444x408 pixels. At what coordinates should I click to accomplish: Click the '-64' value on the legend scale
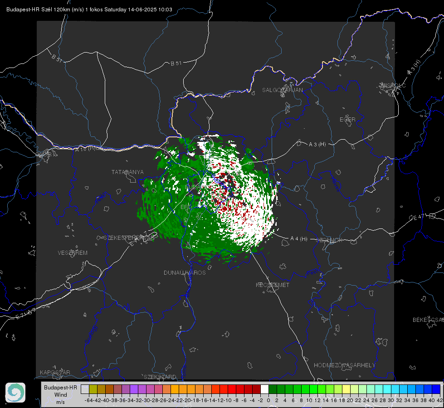[x=89, y=400]
